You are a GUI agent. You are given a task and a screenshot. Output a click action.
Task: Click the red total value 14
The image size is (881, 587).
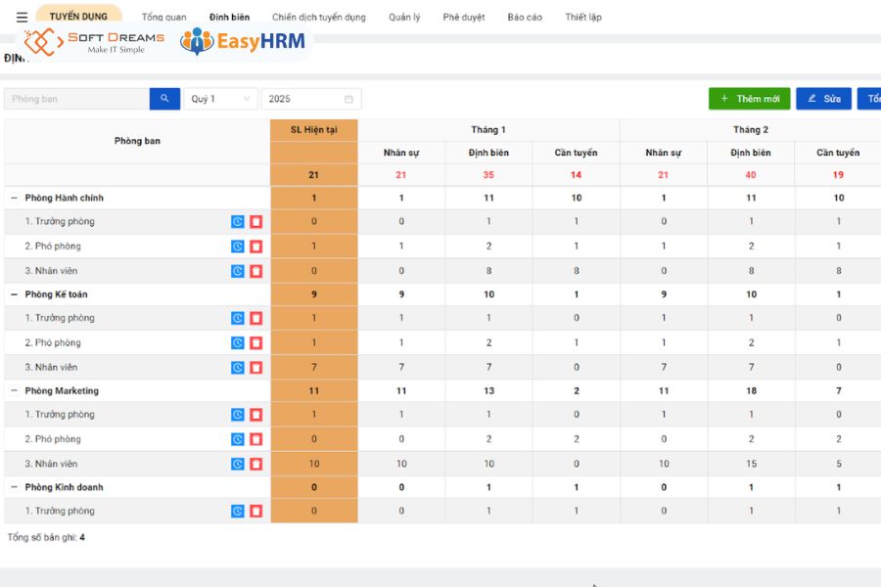(x=576, y=175)
